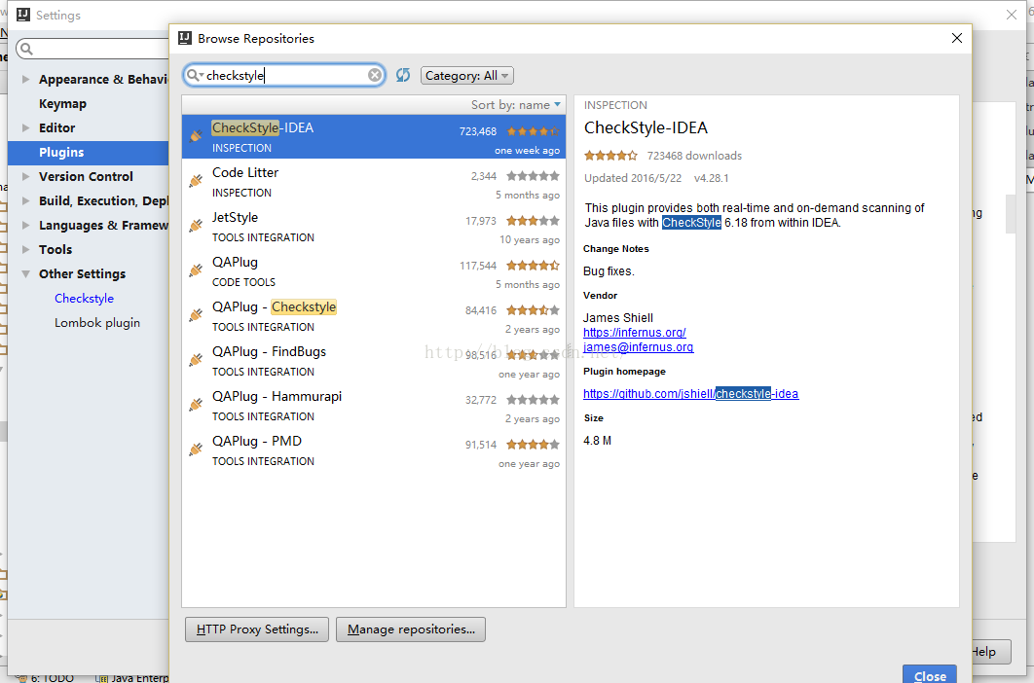
Task: Expand the Tools settings node
Action: [x=25, y=250]
